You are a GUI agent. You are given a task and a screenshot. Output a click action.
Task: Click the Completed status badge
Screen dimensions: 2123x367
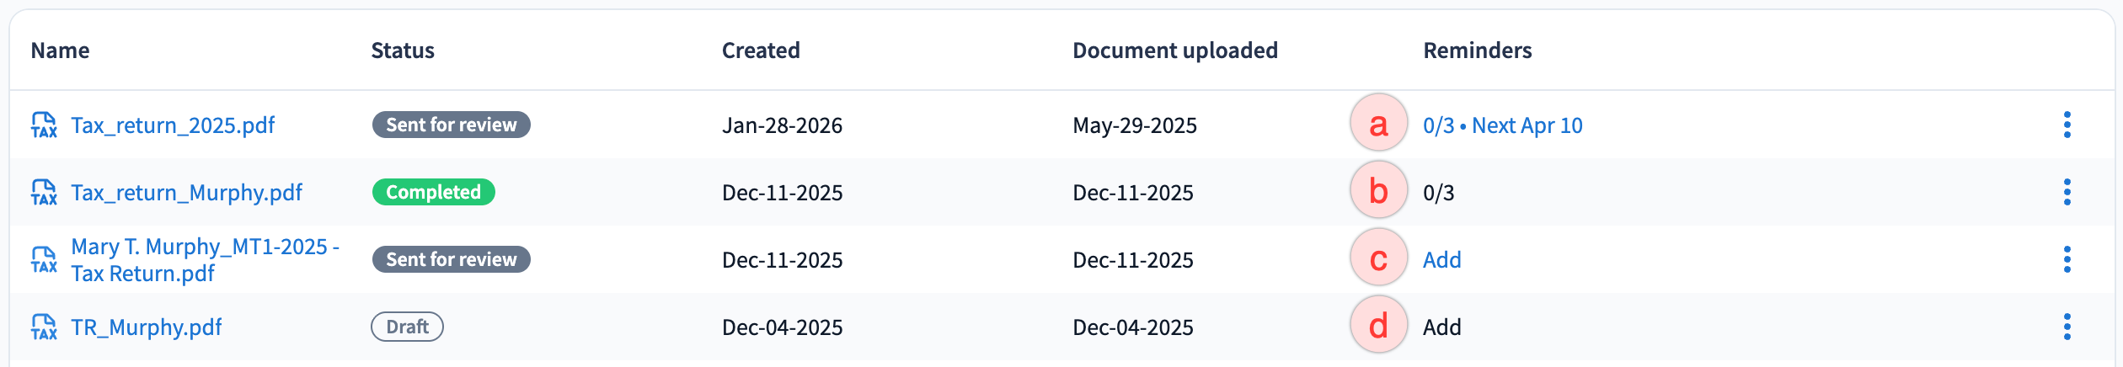click(x=433, y=193)
